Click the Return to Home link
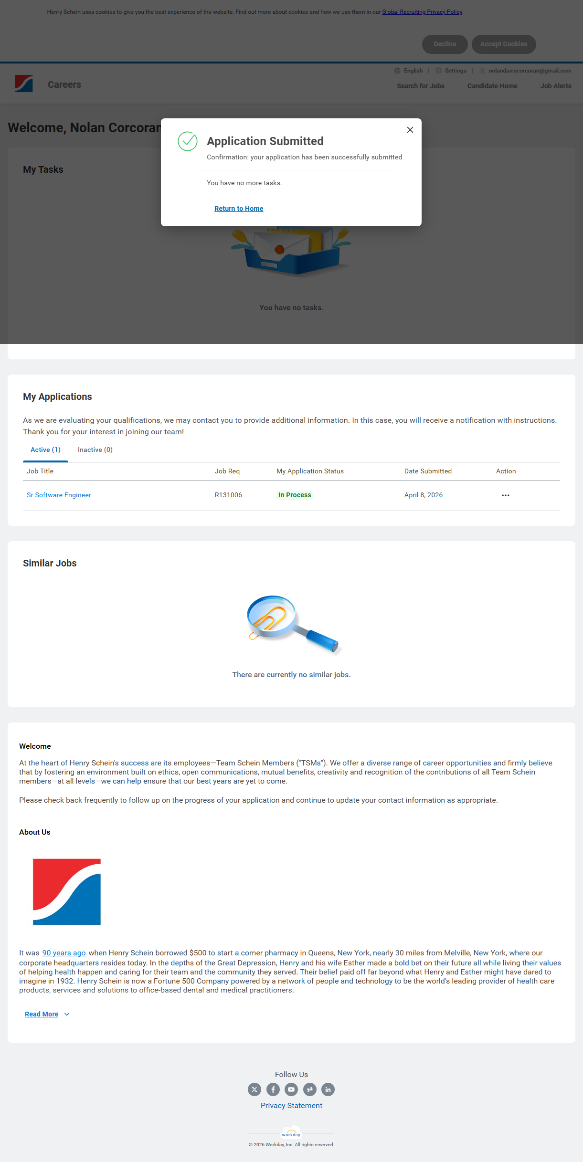This screenshot has height=1162, width=583. [239, 209]
